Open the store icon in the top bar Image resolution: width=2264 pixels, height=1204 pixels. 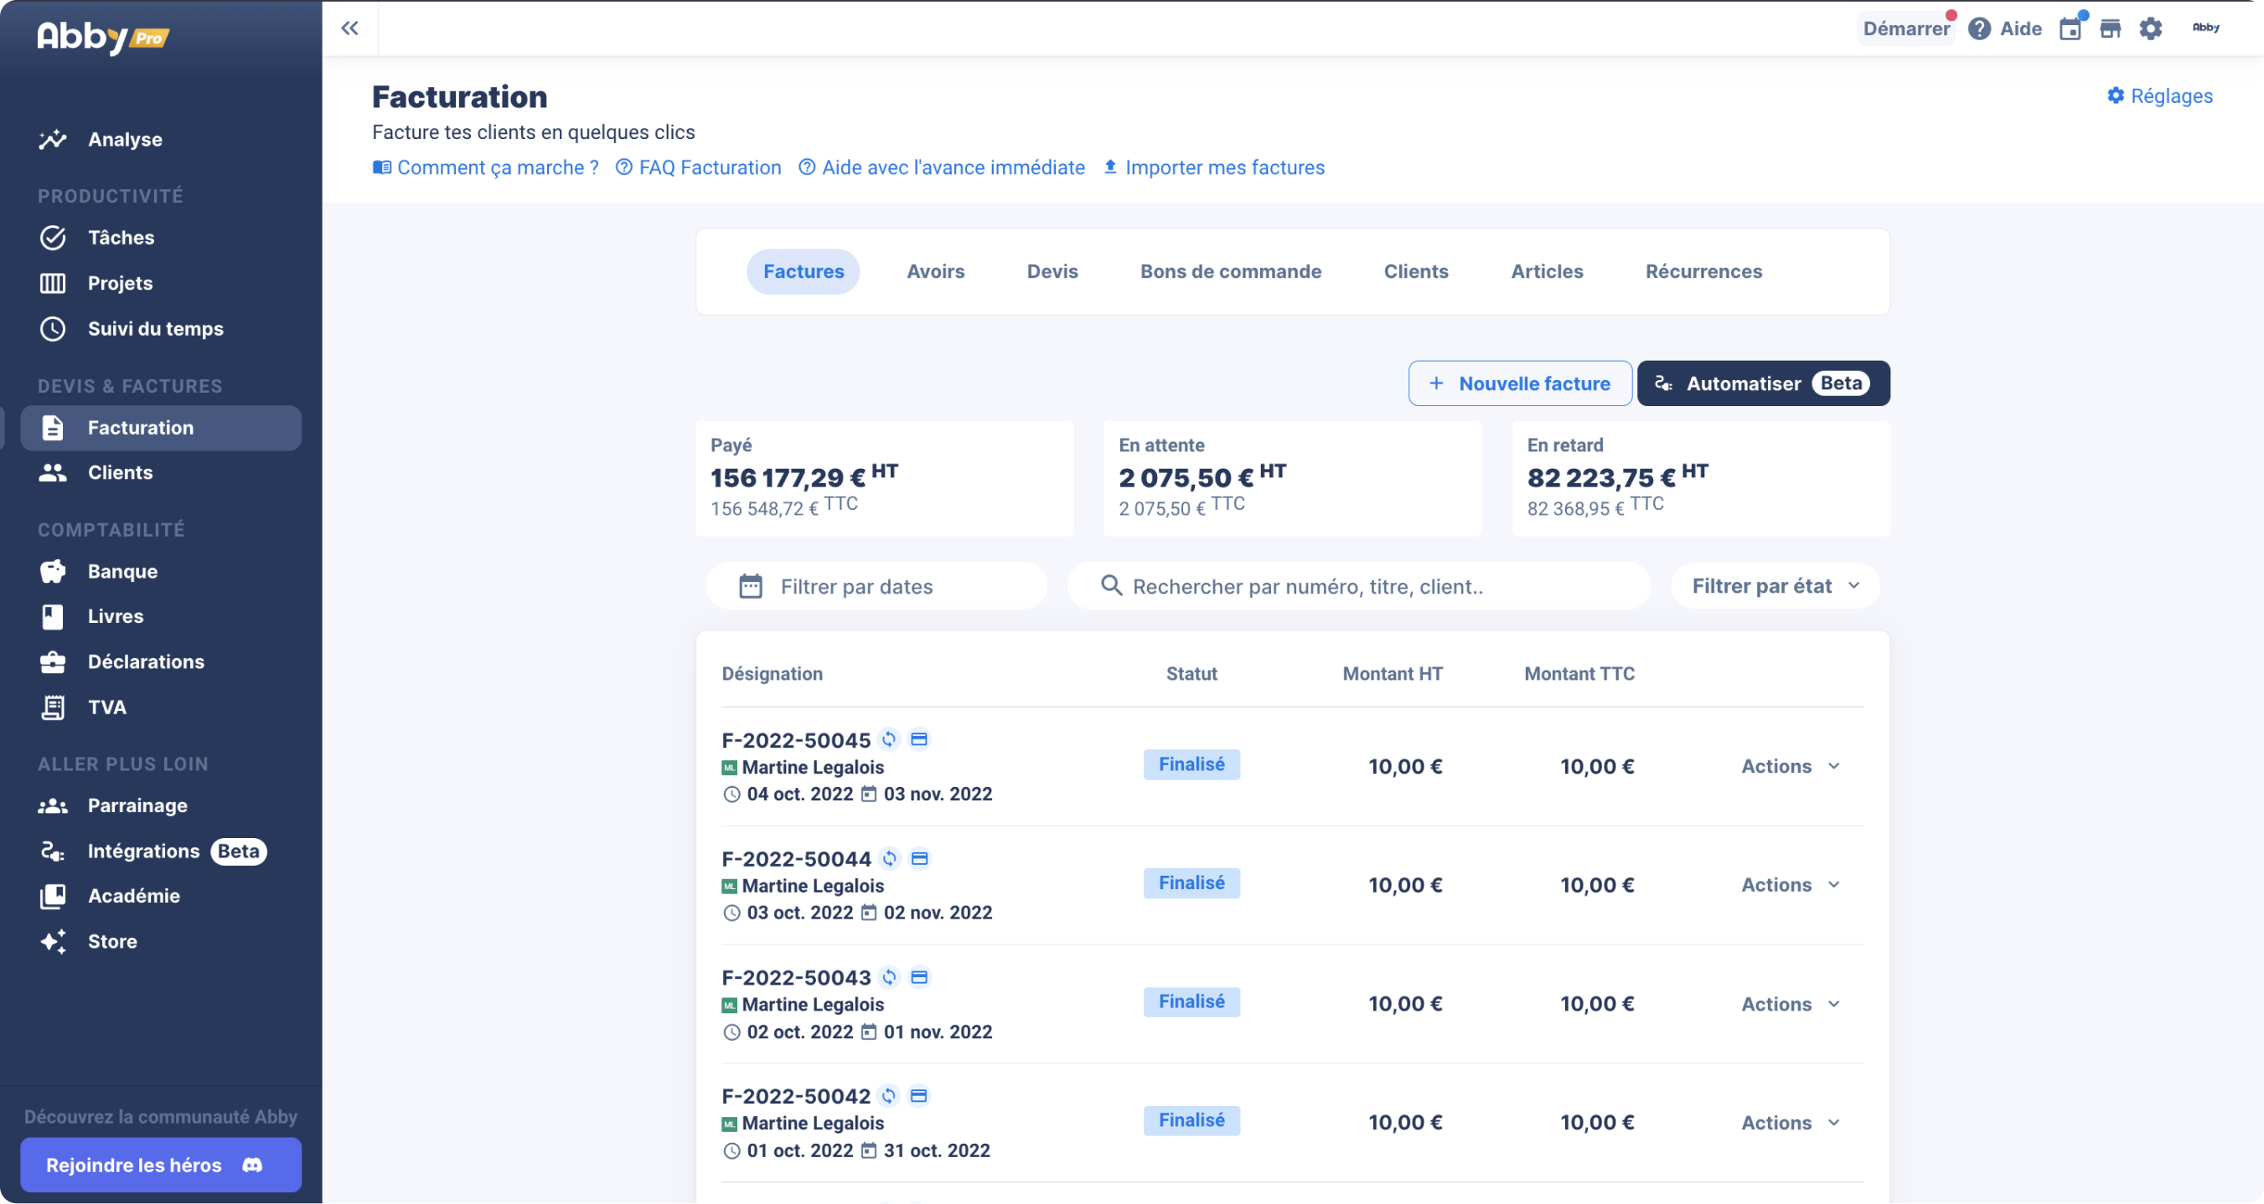[2110, 28]
